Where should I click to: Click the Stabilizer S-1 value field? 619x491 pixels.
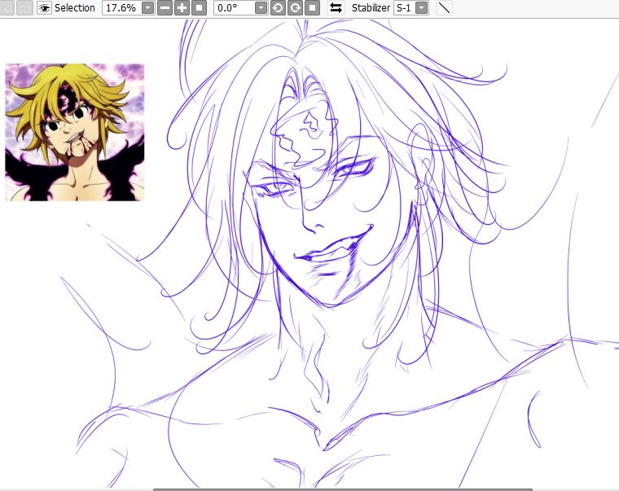click(405, 8)
